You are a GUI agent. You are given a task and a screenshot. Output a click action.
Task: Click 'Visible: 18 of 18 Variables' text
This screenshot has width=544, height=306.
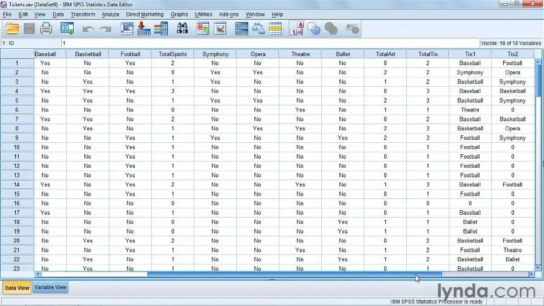pos(511,44)
